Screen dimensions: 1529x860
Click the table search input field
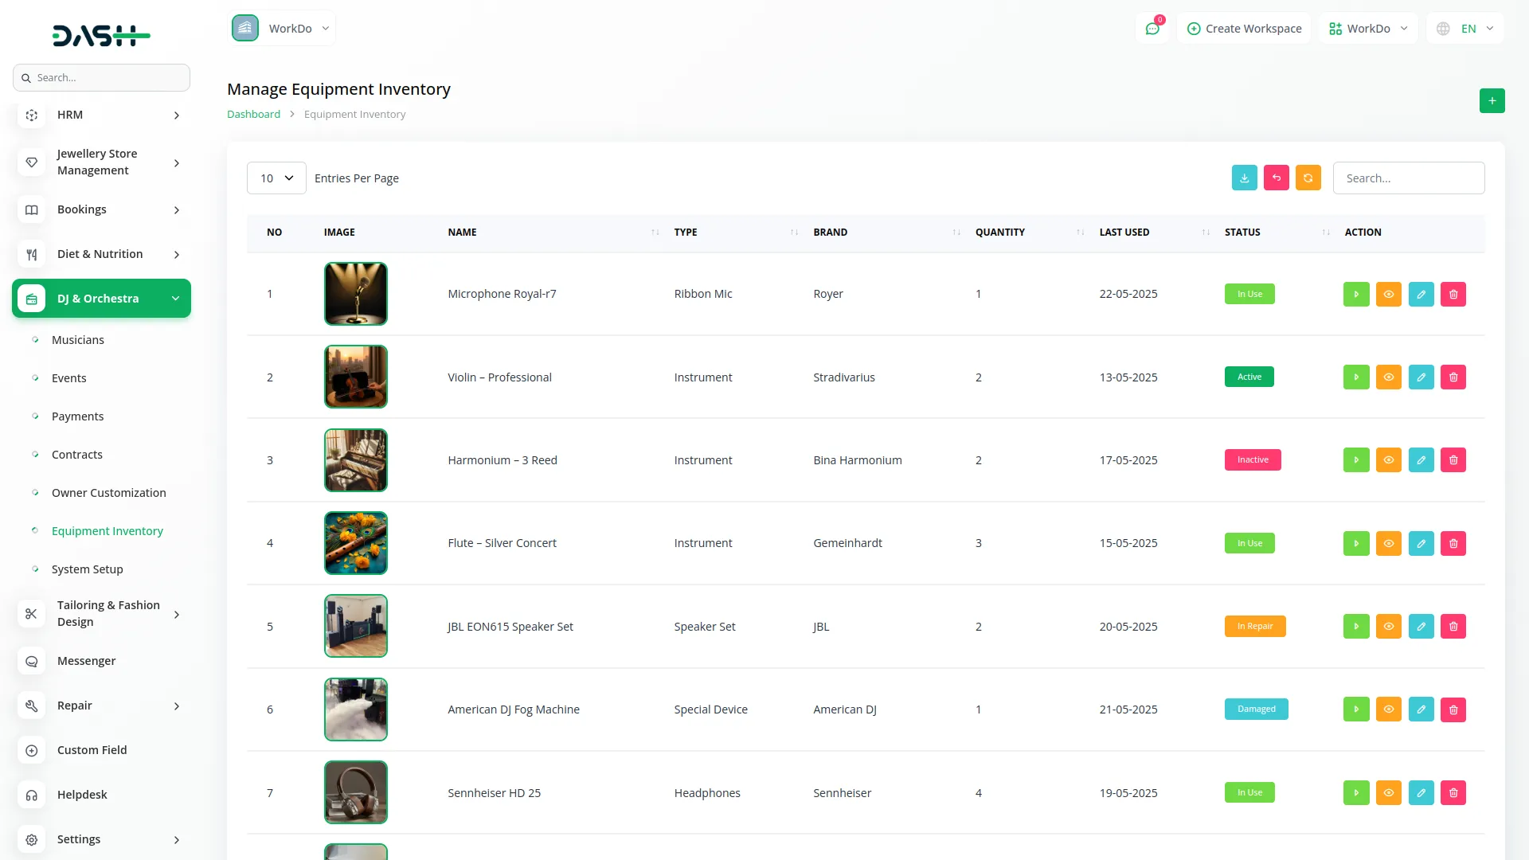point(1408,178)
